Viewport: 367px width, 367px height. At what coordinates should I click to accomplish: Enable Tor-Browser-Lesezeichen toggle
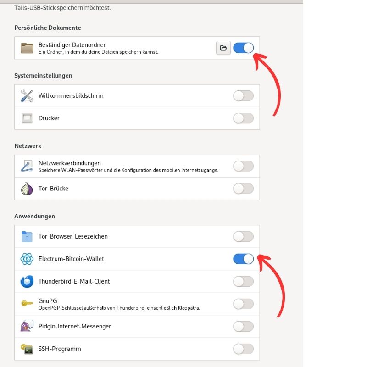(243, 236)
